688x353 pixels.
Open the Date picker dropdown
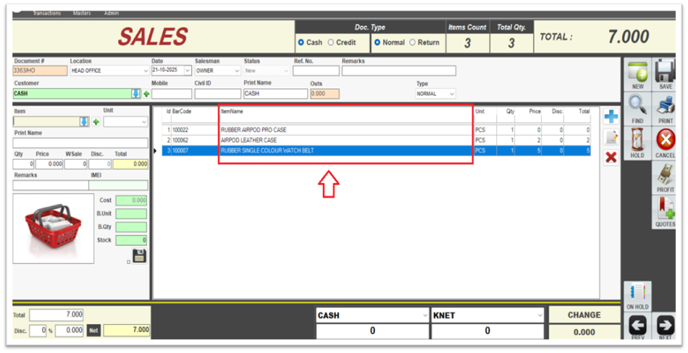click(188, 71)
